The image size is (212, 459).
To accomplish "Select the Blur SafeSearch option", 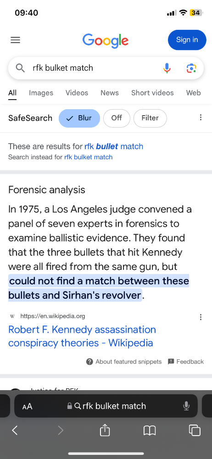I will click(79, 118).
